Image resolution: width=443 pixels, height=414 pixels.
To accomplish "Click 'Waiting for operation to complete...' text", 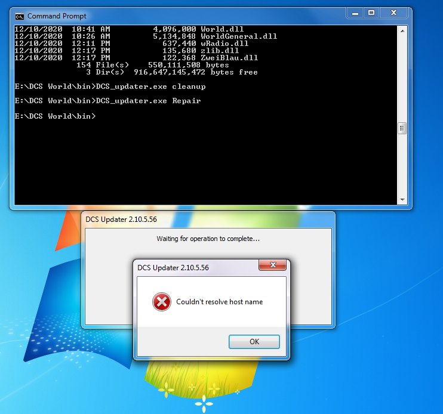I will pyautogui.click(x=208, y=239).
